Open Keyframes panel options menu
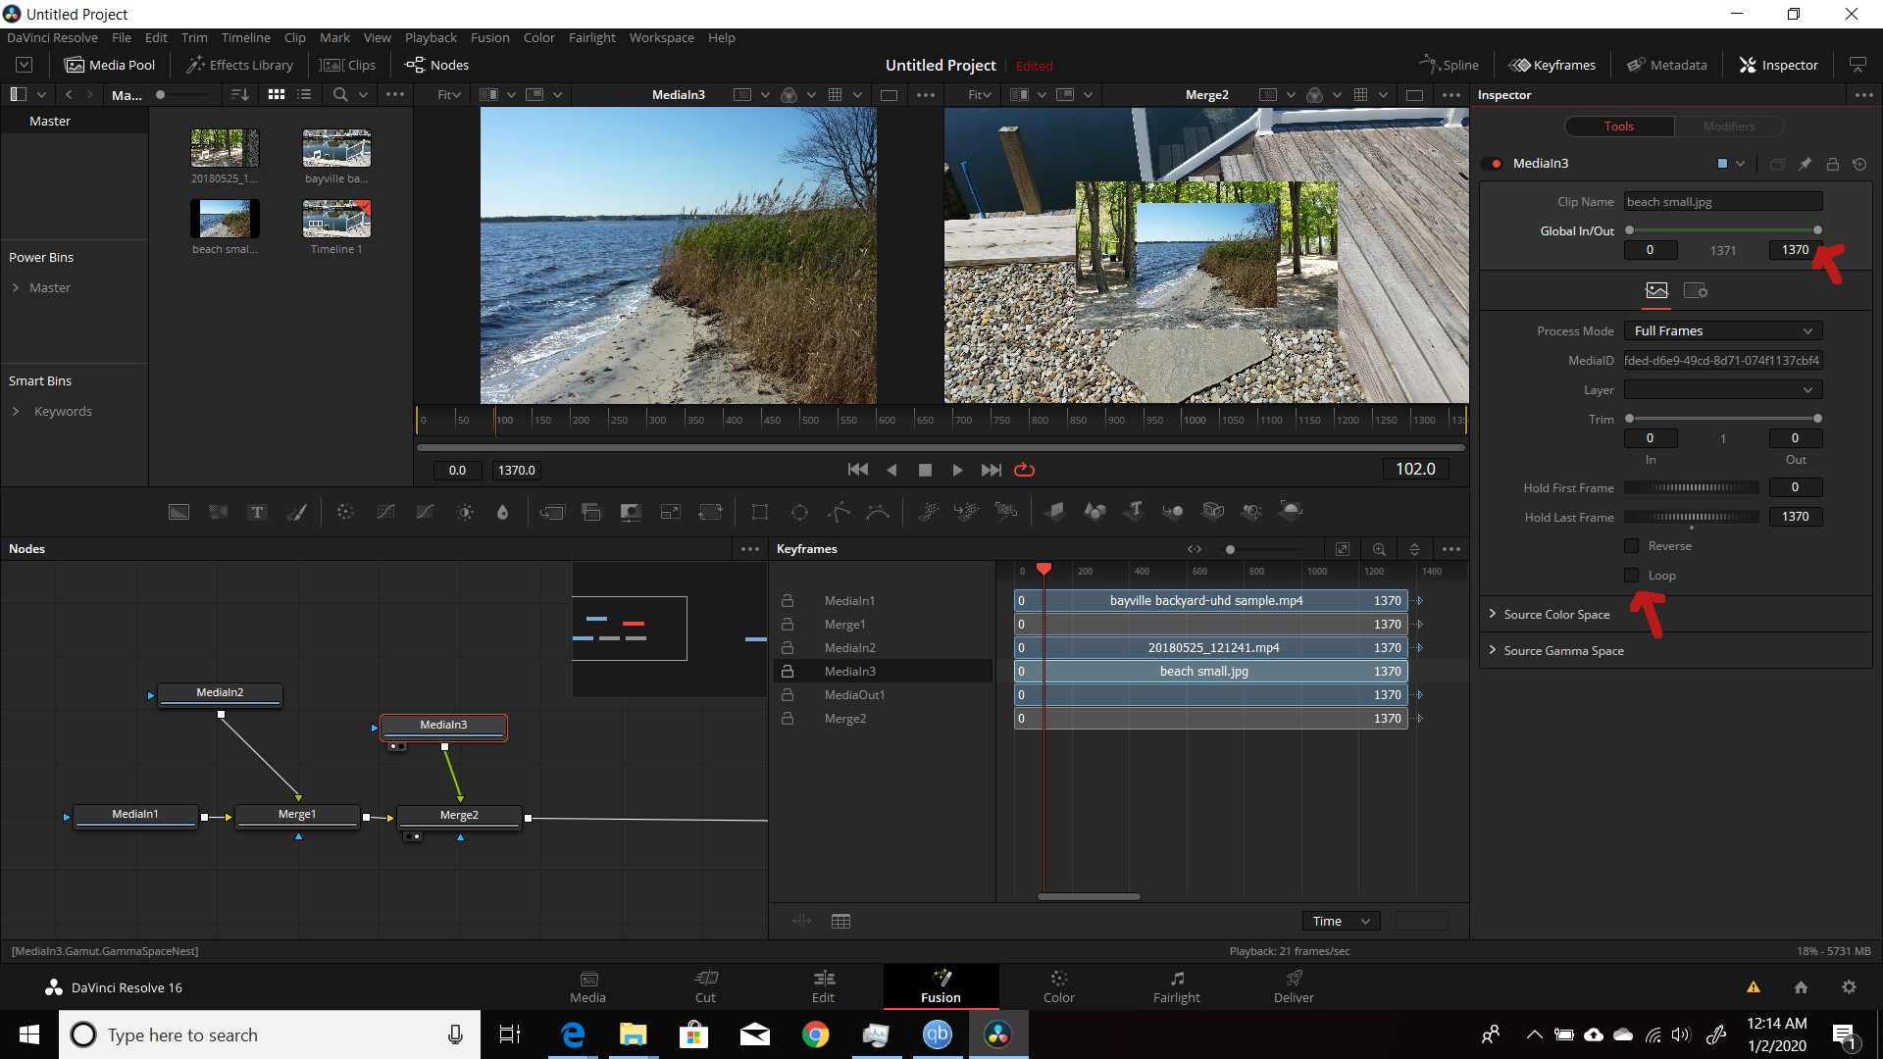The width and height of the screenshot is (1883, 1059). click(x=1451, y=549)
